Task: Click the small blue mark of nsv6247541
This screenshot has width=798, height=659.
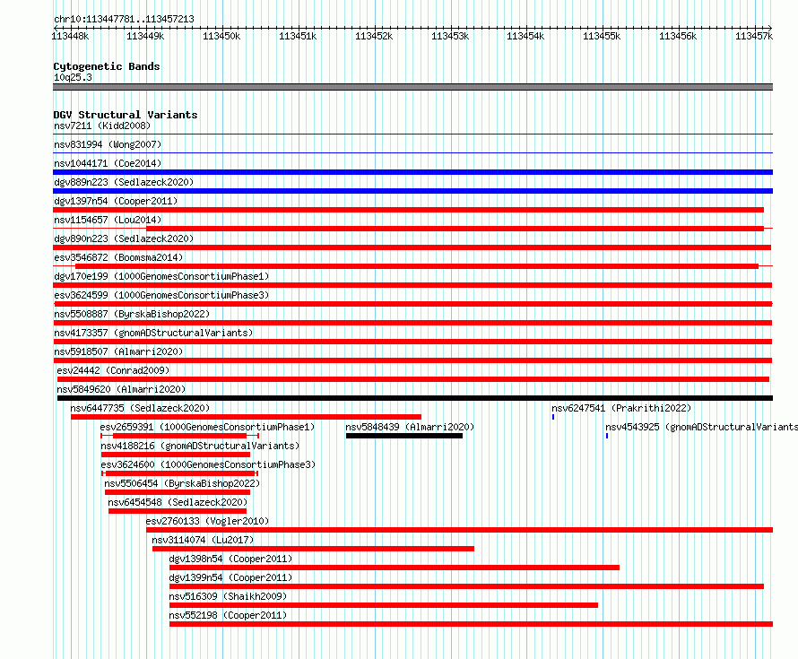Action: click(553, 417)
